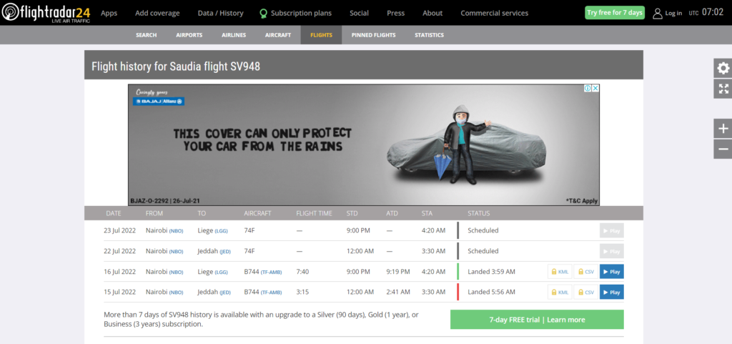Click the green badge icon beside Subscription plans

click(264, 13)
